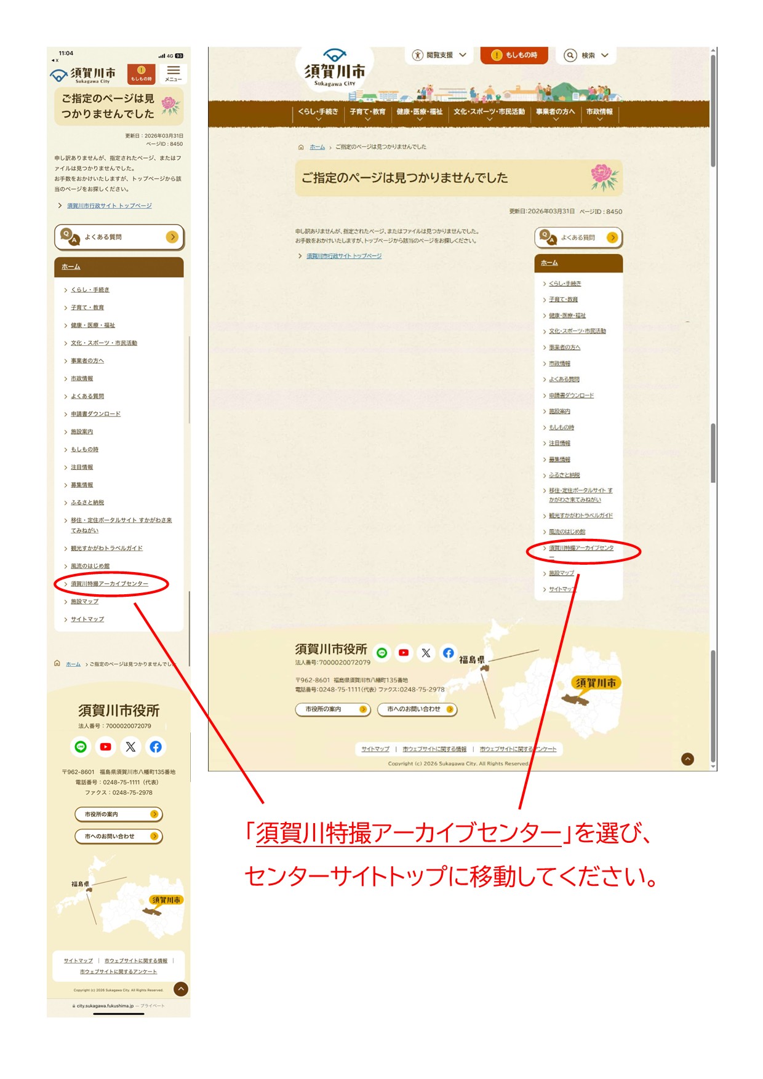Click the home icon in desktop breadcrumb
The width and height of the screenshot is (763, 1079).
pos(301,147)
